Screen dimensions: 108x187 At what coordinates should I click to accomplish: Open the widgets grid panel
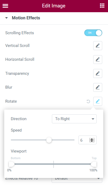102,6
